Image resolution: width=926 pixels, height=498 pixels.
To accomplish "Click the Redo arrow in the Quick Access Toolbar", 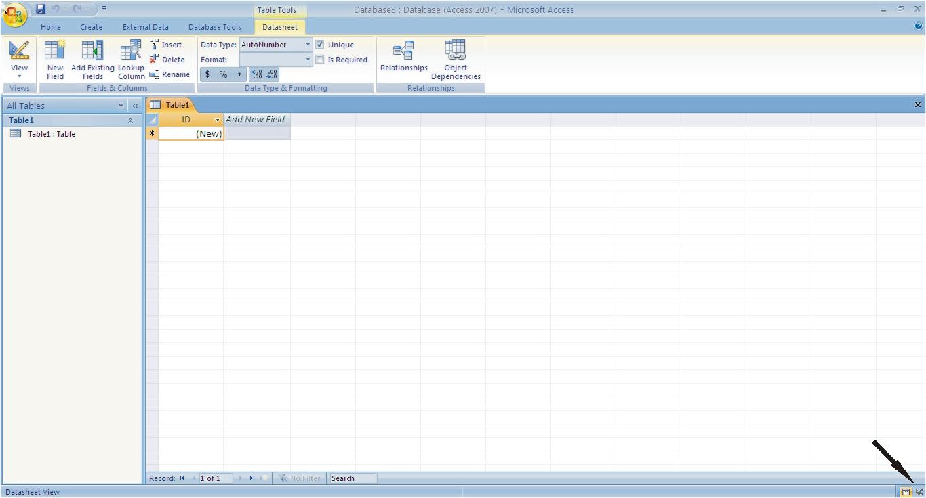I will [77, 9].
